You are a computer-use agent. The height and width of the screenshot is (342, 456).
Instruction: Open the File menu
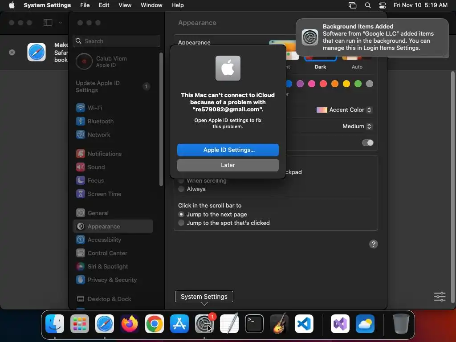85,5
